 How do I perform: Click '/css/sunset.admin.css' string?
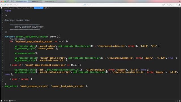coord(111,46)
